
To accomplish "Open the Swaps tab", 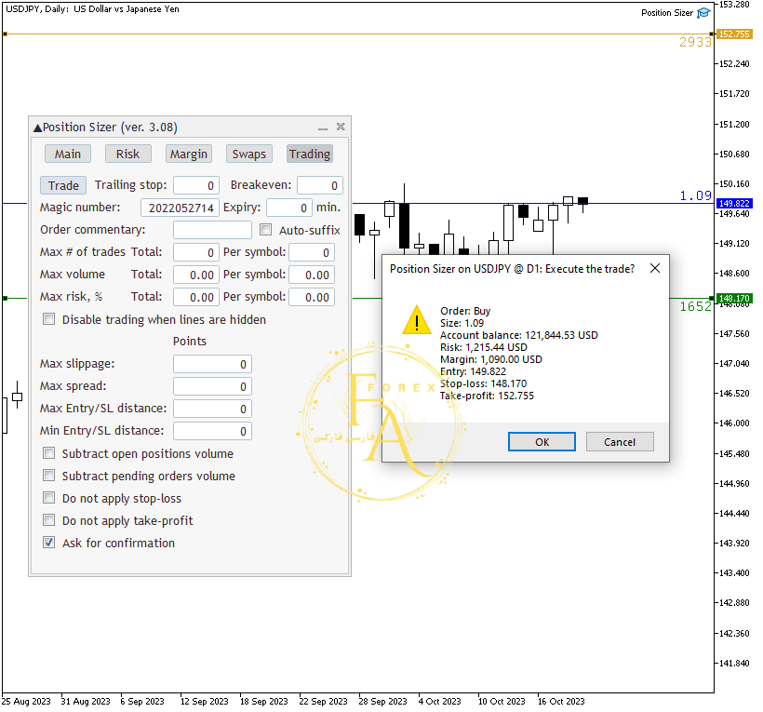I will (x=249, y=154).
